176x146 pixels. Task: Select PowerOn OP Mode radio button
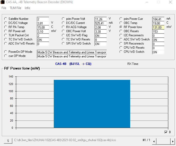5,52
